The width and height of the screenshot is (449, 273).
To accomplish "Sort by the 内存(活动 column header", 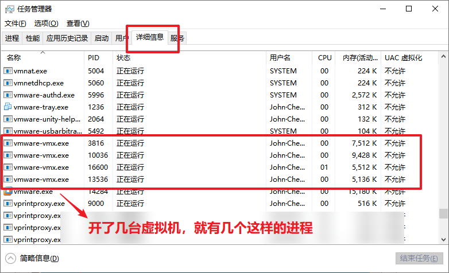I will (x=358, y=58).
